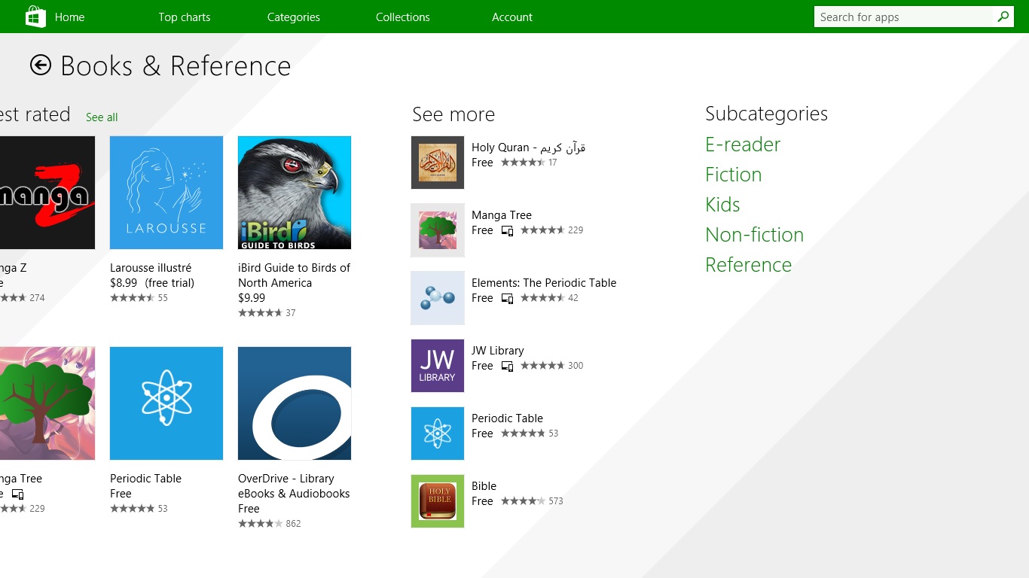The image size is (1029, 578).
Task: Click the Bible star rating with 573 reviews
Action: click(532, 501)
